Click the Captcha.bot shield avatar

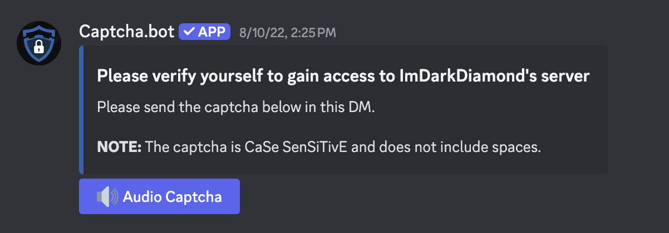tap(38, 44)
